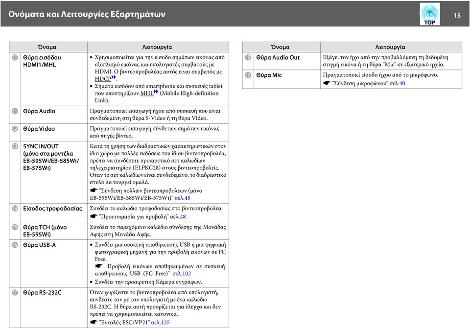Image resolution: width=470 pixels, height=329 pixels.
Task: Click number 11 icon beside Θύρα Audio
Action: click(x=15, y=111)
